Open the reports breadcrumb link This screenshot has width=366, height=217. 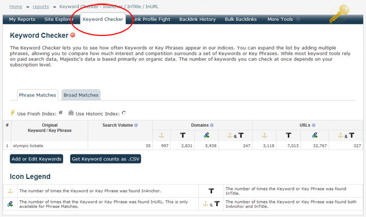(x=41, y=7)
